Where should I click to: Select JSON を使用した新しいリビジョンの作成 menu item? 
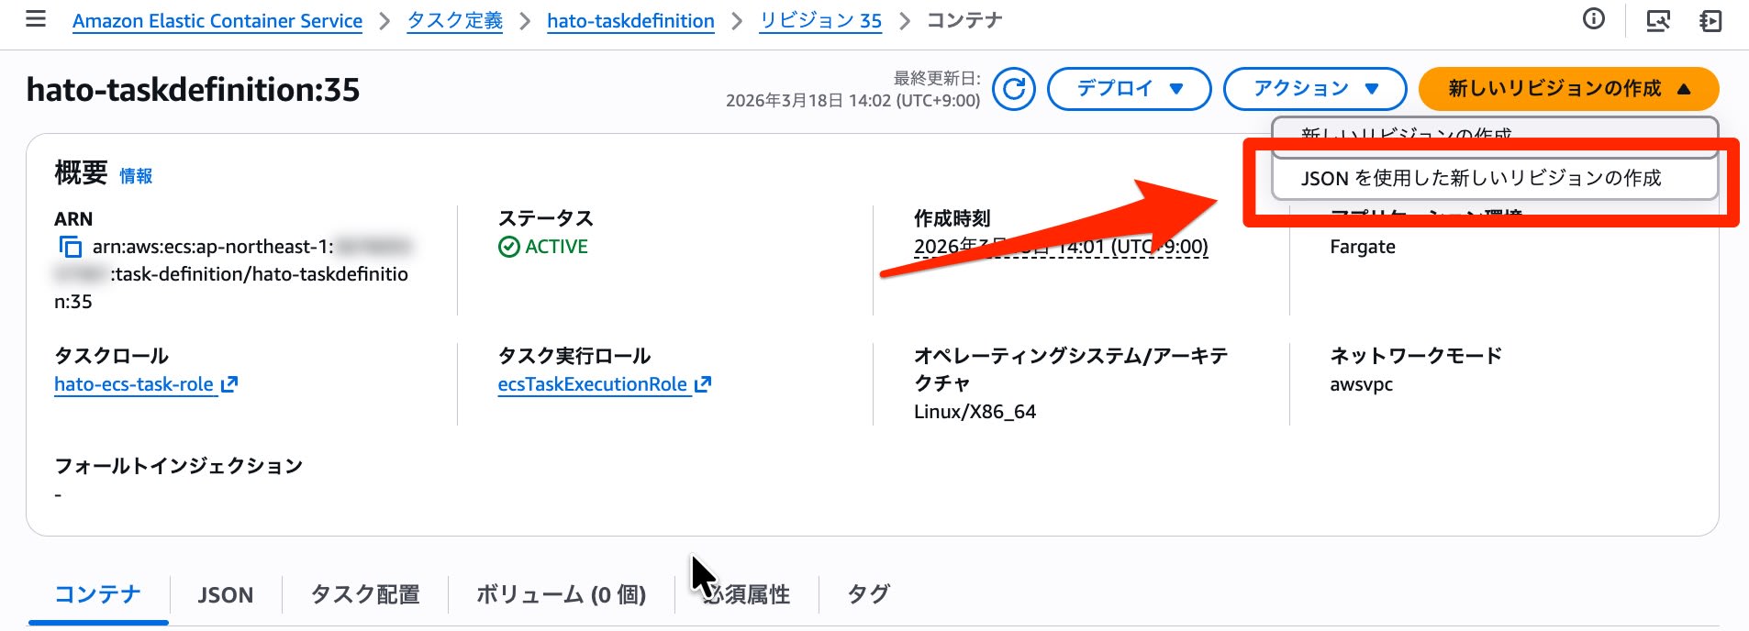tap(1480, 178)
